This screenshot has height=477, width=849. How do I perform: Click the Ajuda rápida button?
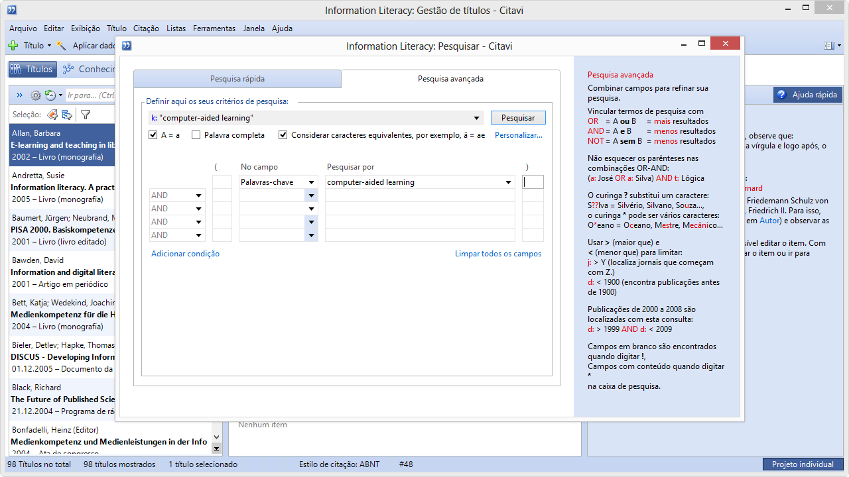(x=808, y=95)
